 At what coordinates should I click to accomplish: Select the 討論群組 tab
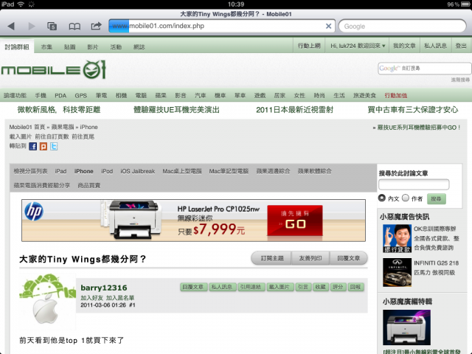[17, 46]
